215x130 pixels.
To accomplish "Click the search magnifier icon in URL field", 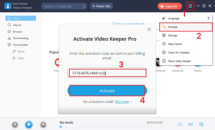I will tap(84, 6).
